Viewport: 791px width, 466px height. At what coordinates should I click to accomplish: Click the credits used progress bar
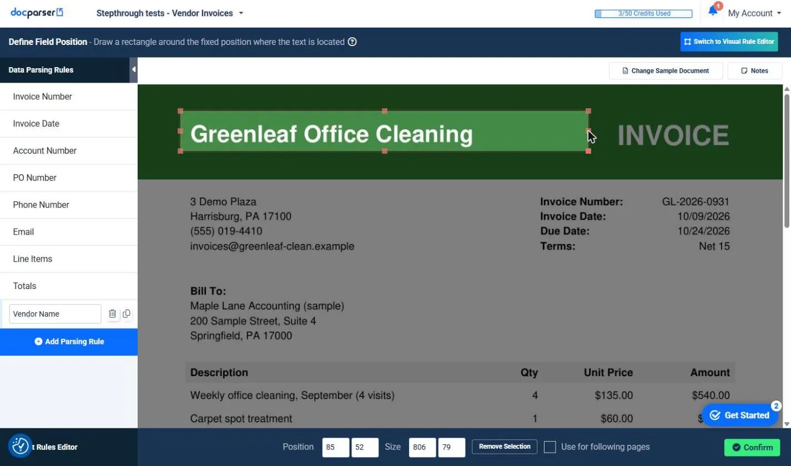click(x=643, y=13)
